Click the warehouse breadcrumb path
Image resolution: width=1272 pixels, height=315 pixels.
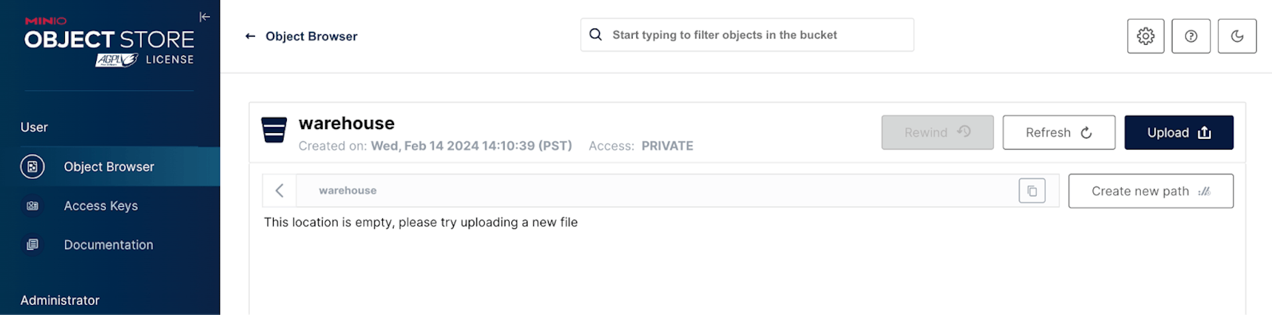348,191
